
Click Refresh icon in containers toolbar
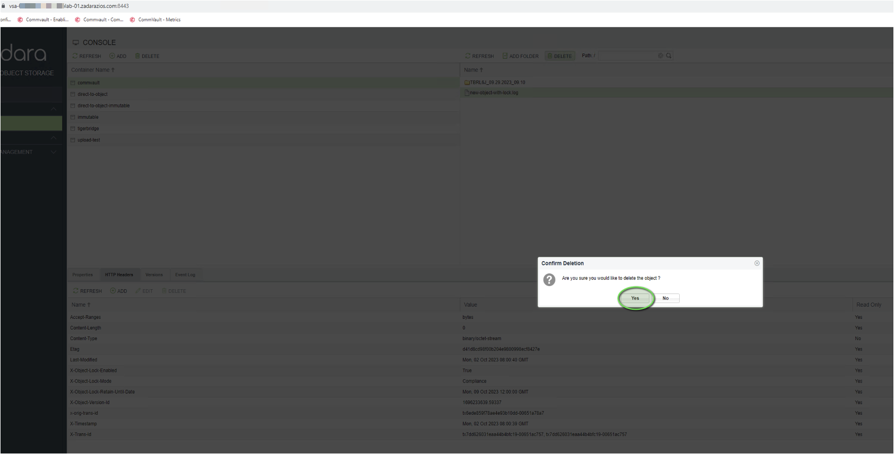click(x=75, y=56)
